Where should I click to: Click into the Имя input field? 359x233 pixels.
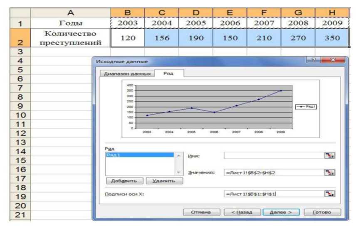(274, 155)
